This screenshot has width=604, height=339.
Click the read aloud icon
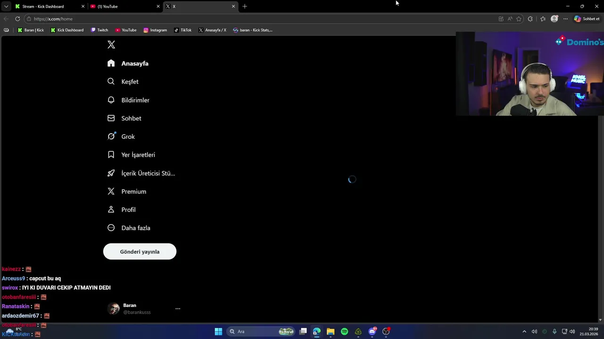(x=510, y=19)
